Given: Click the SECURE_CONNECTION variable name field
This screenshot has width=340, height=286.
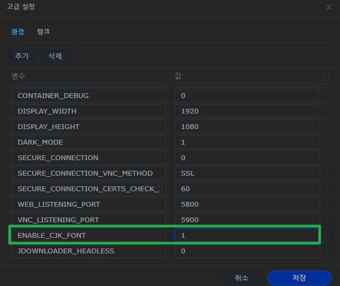Looking at the screenshot, I should pyautogui.click(x=88, y=157).
